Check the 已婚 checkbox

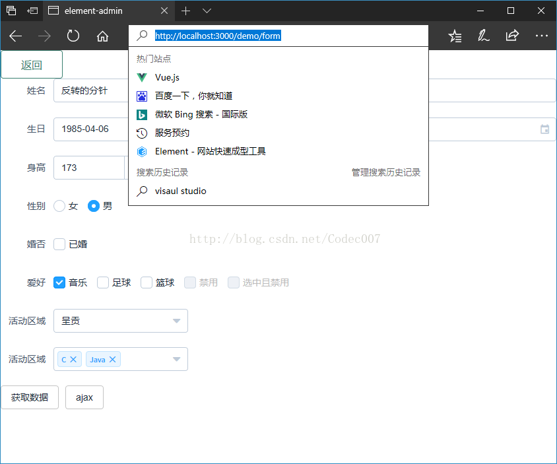pyautogui.click(x=59, y=244)
